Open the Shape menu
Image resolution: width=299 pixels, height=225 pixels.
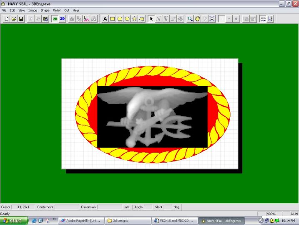tap(45, 10)
